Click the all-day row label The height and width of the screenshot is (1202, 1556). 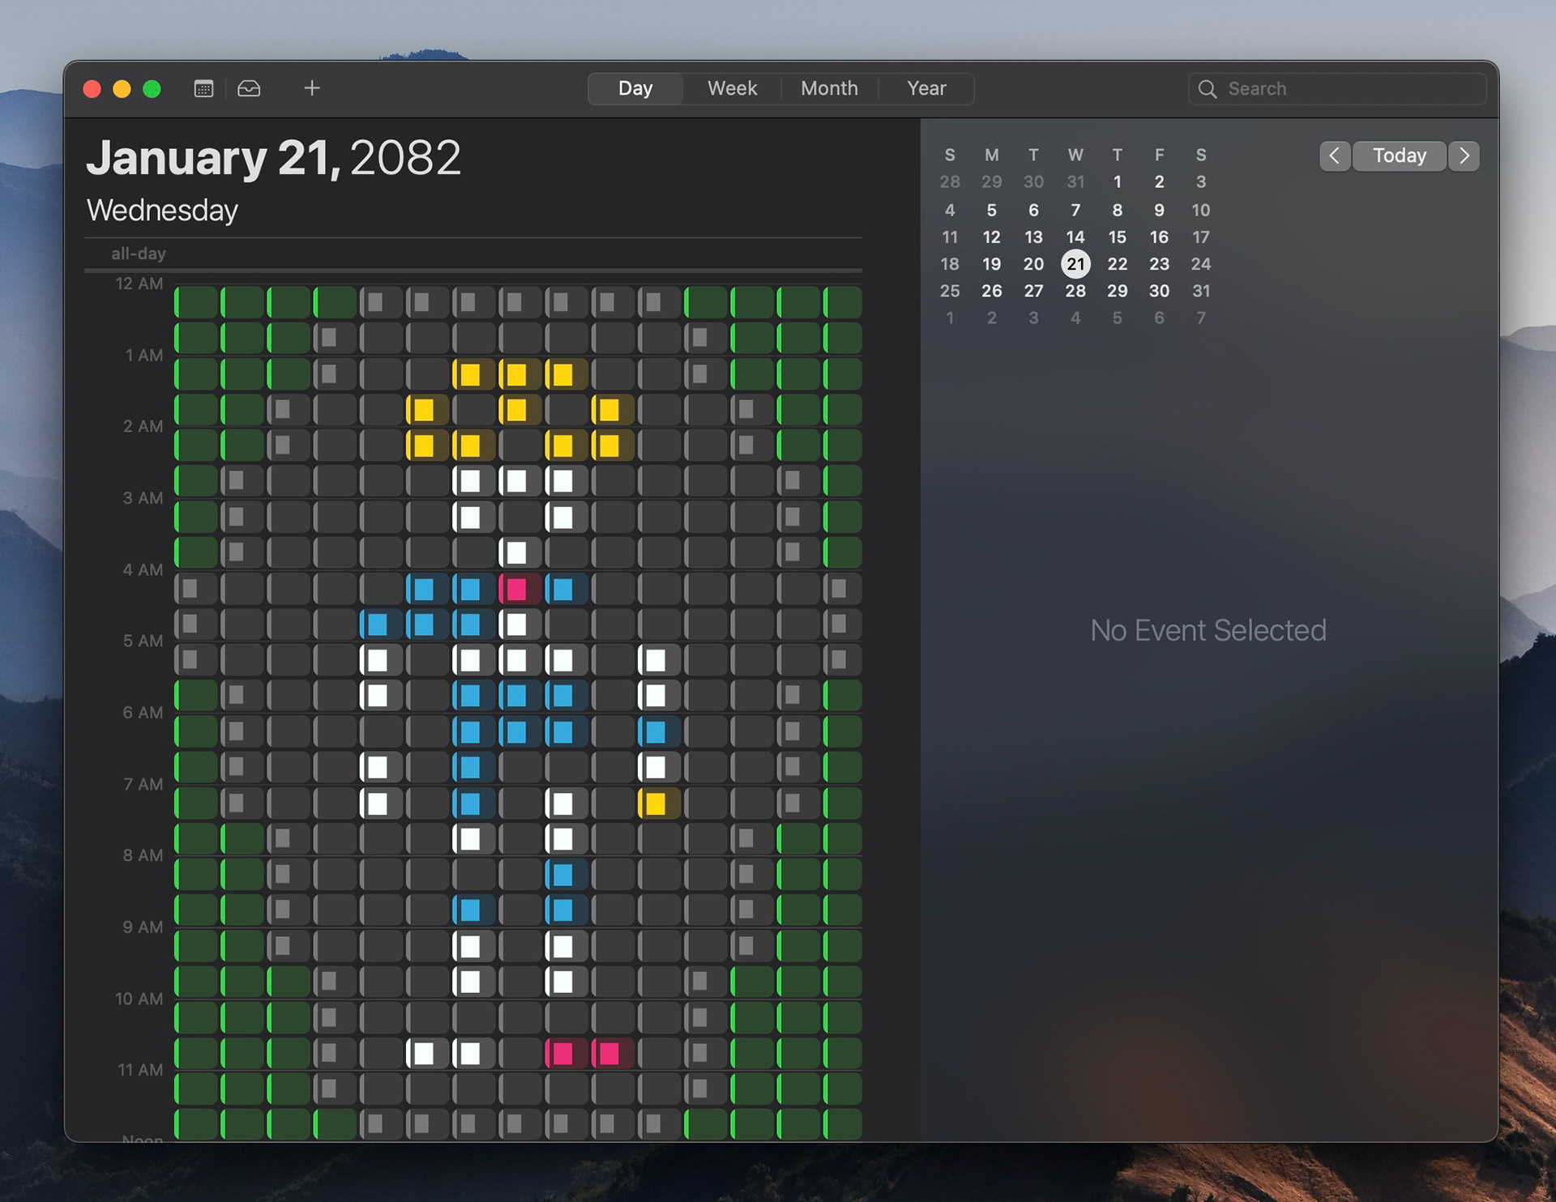139,254
